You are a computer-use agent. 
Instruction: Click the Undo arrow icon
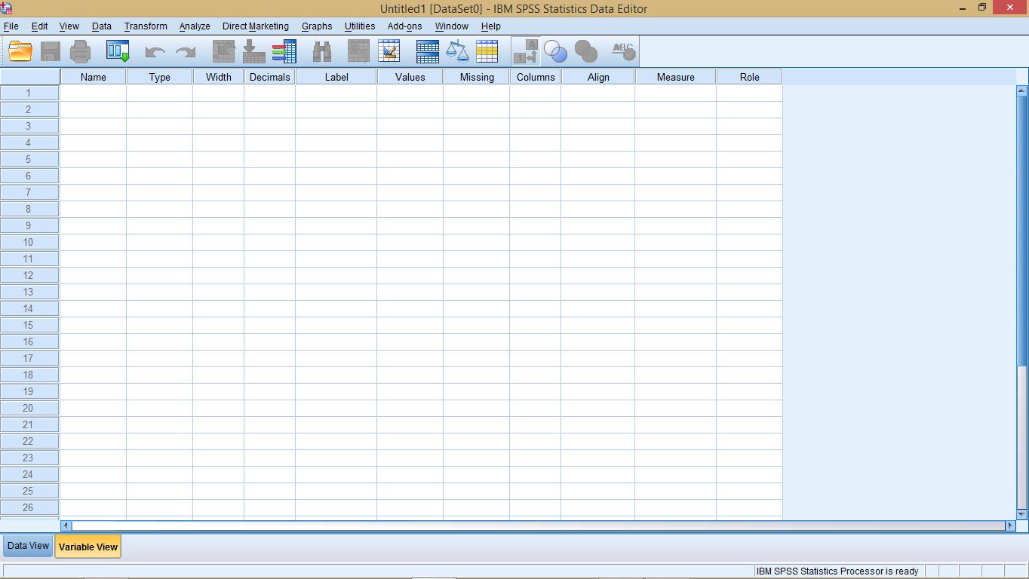[x=155, y=52]
